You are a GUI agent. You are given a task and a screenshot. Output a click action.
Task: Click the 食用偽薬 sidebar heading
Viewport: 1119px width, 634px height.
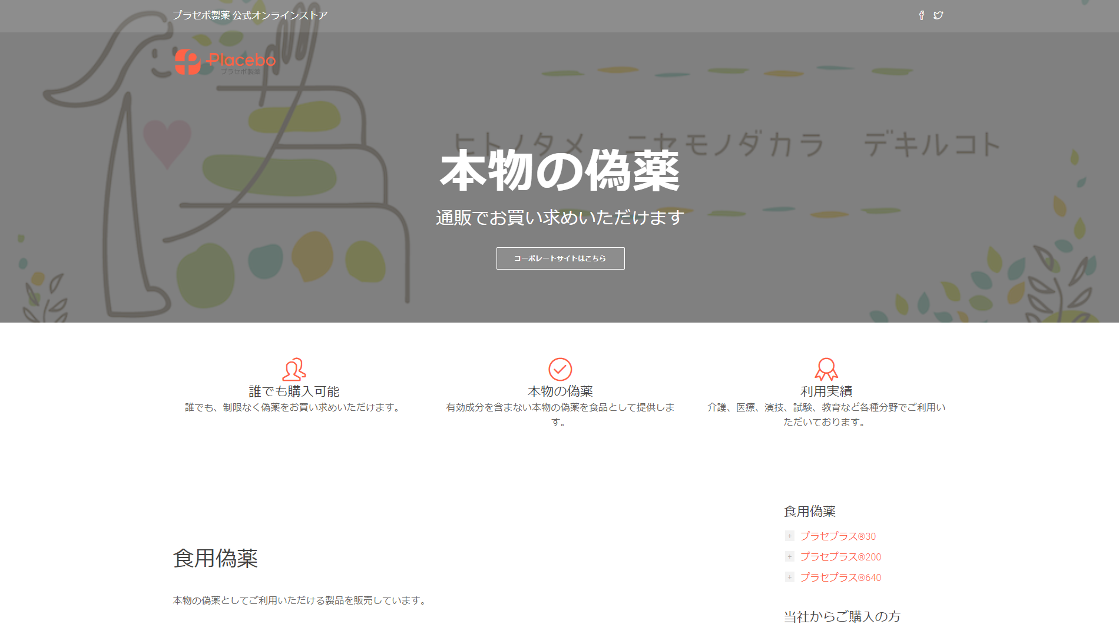pos(809,511)
